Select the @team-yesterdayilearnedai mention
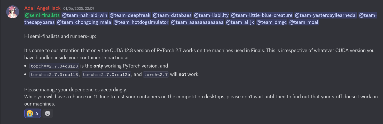The height and width of the screenshot is (124, 383). (x=326, y=15)
